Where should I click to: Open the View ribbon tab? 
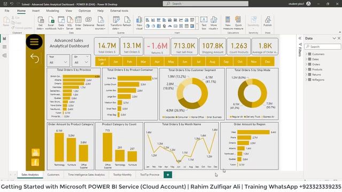[x=69, y=11]
